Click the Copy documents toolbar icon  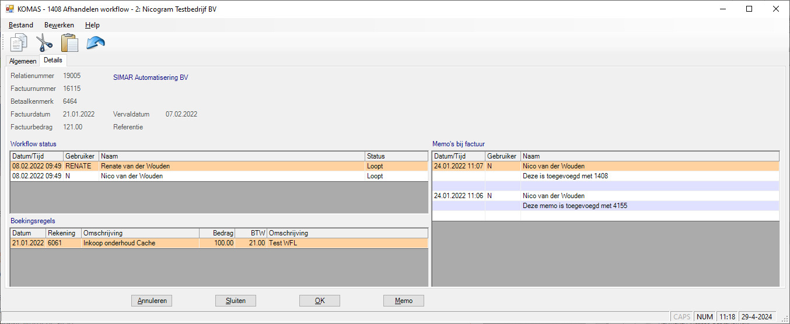[19, 43]
